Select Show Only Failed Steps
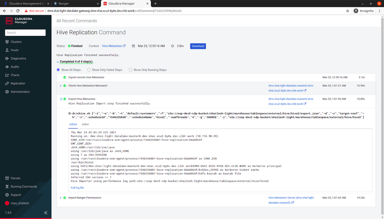 point(89,70)
